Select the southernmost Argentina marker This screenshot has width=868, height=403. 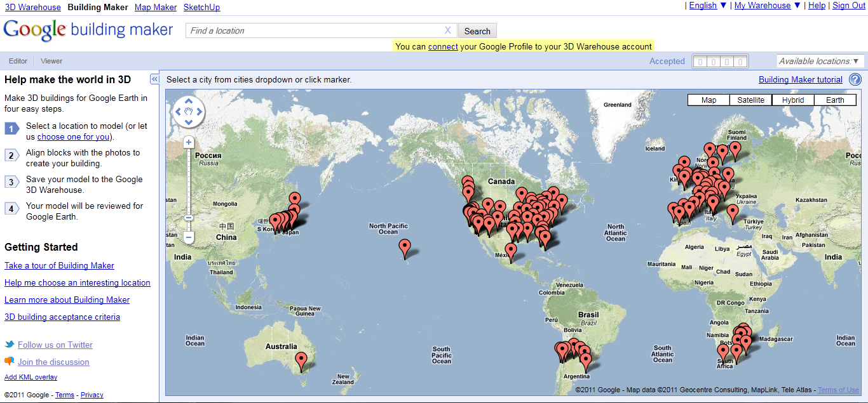[x=586, y=362]
